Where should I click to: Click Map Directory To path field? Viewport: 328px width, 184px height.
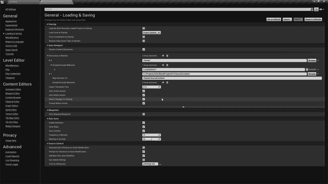(232, 78)
